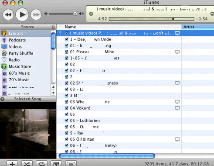Uncheck the '3 EN' track checkbox

67,95
